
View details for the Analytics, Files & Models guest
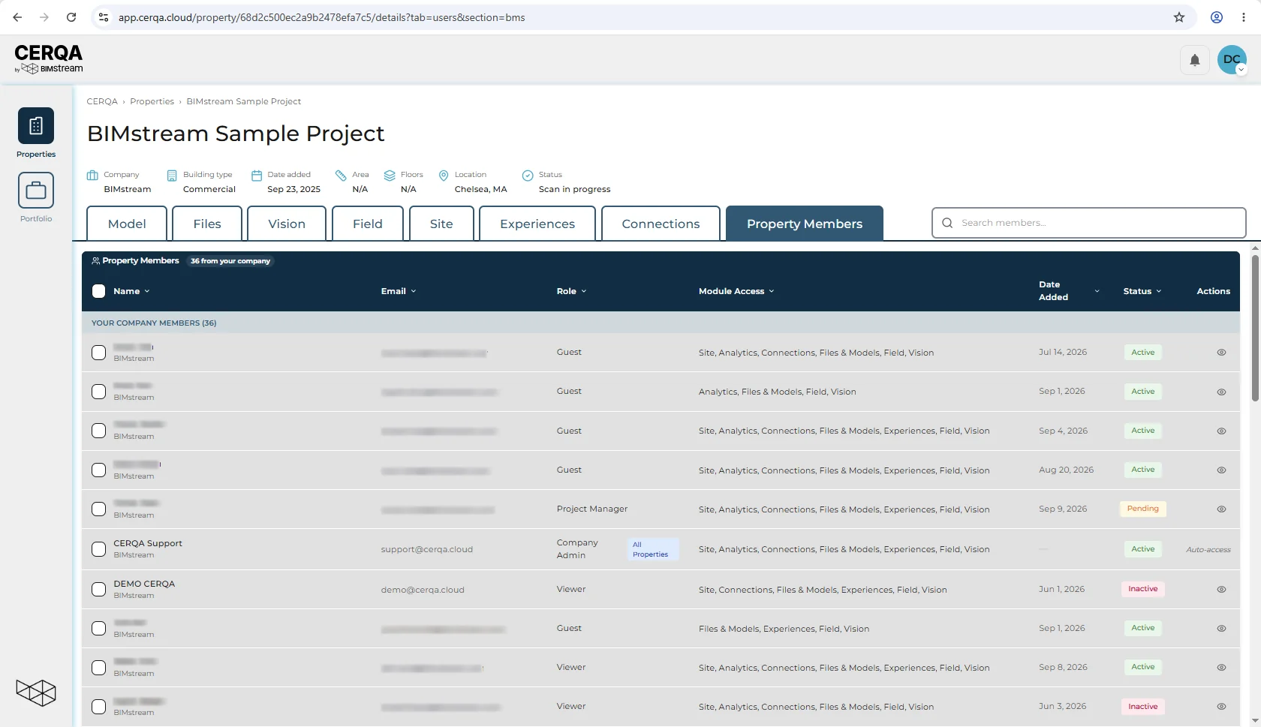click(x=1221, y=392)
